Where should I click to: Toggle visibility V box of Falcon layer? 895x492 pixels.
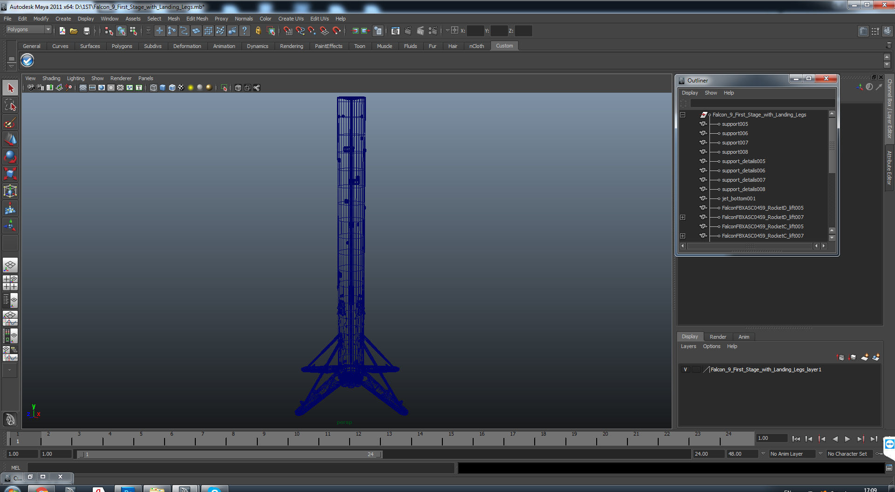(685, 369)
